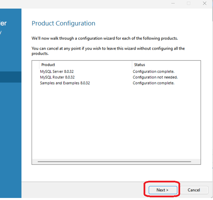
Task: Click the Next > button
Action: coord(163,190)
